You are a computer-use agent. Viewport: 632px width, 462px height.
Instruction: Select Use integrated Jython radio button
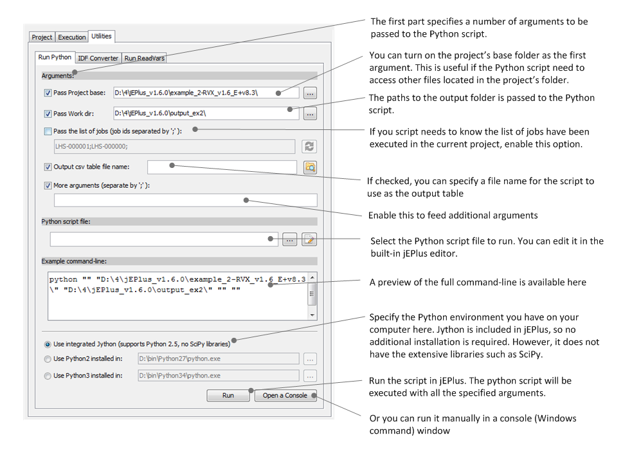pos(48,344)
